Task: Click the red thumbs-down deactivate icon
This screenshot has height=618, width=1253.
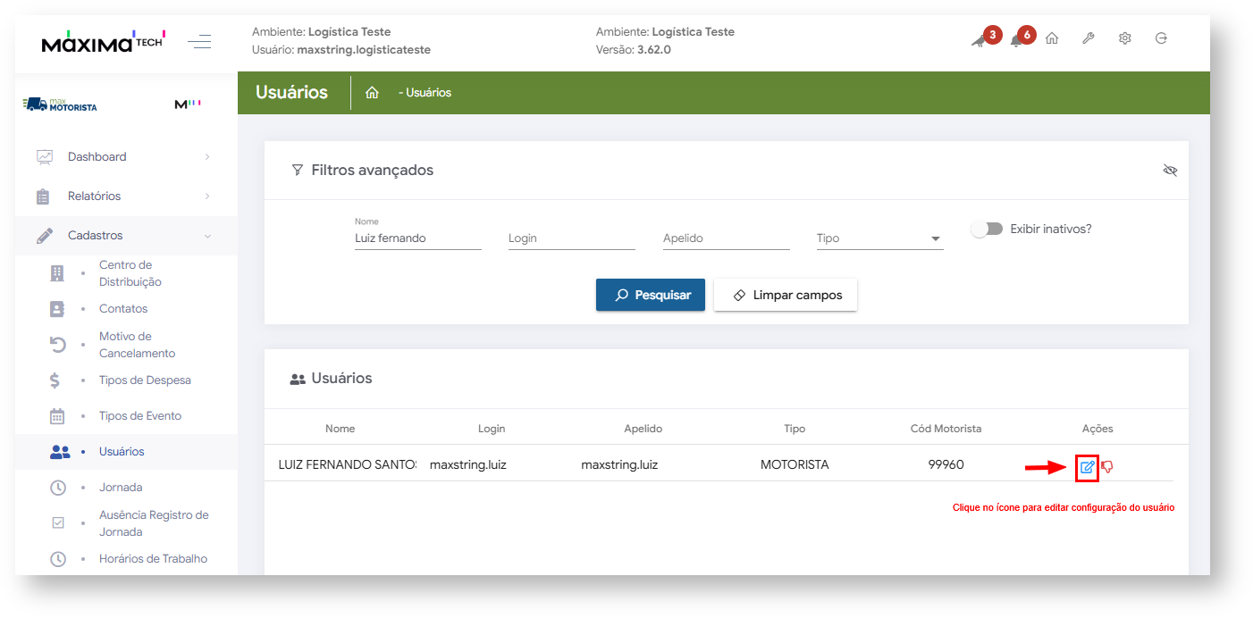Action: point(1107,466)
